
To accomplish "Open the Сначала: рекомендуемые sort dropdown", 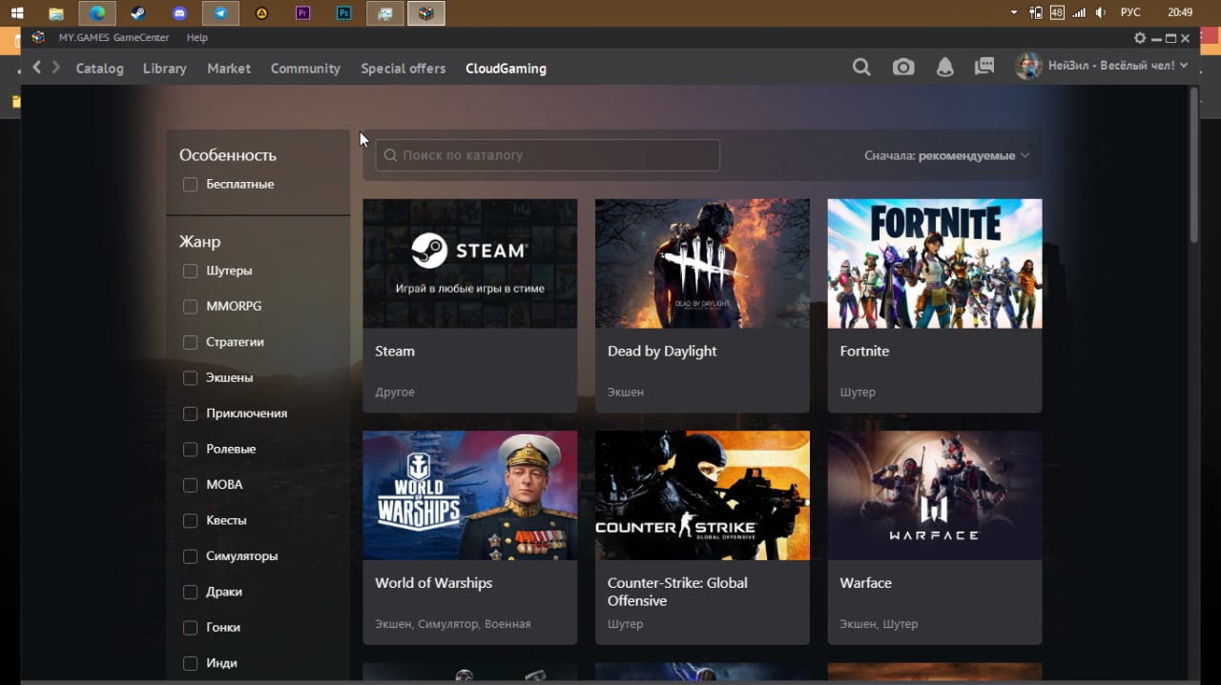I will point(947,155).
